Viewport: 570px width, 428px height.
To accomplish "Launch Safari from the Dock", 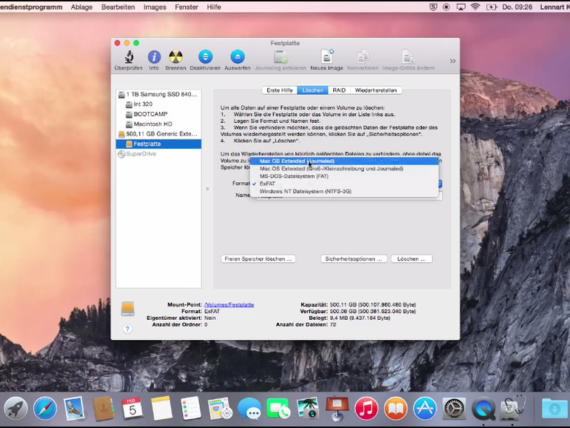I will [45, 409].
